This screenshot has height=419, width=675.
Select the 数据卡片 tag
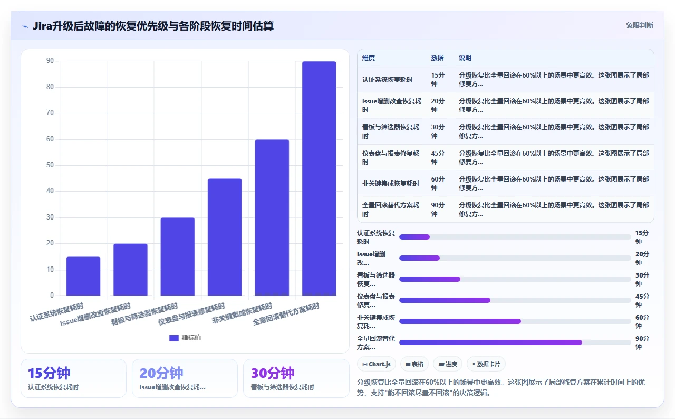point(486,364)
